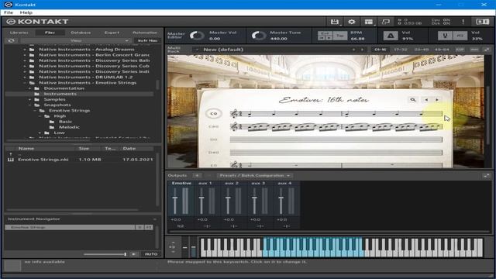The width and height of the screenshot is (496, 279).
Task: Open the New (default) multi menu arrow
Action: click(x=198, y=50)
